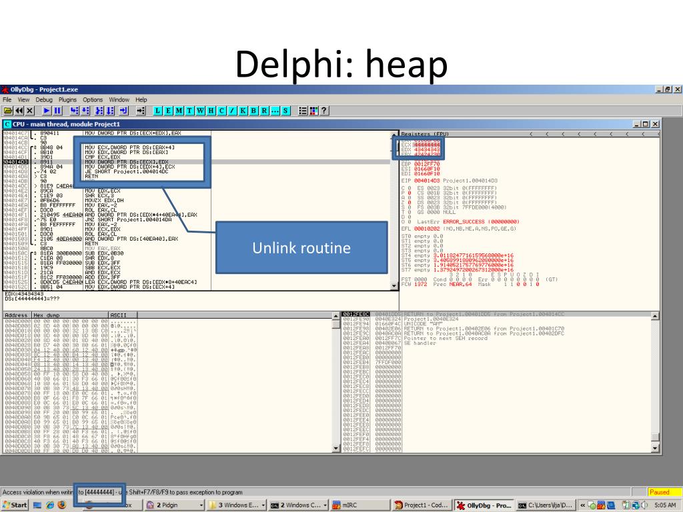
Task: Click the stack pane scroll up arrow
Action: pyautogui.click(x=655, y=316)
